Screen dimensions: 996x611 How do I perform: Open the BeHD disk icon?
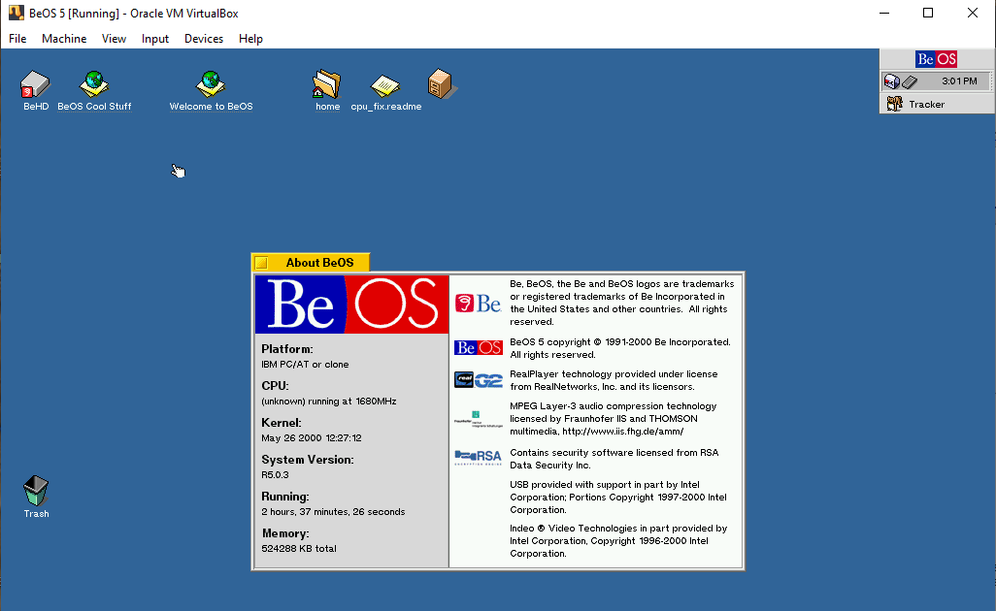point(35,85)
